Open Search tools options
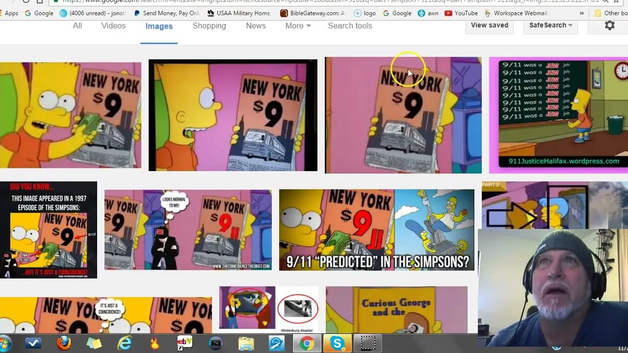 tap(350, 26)
